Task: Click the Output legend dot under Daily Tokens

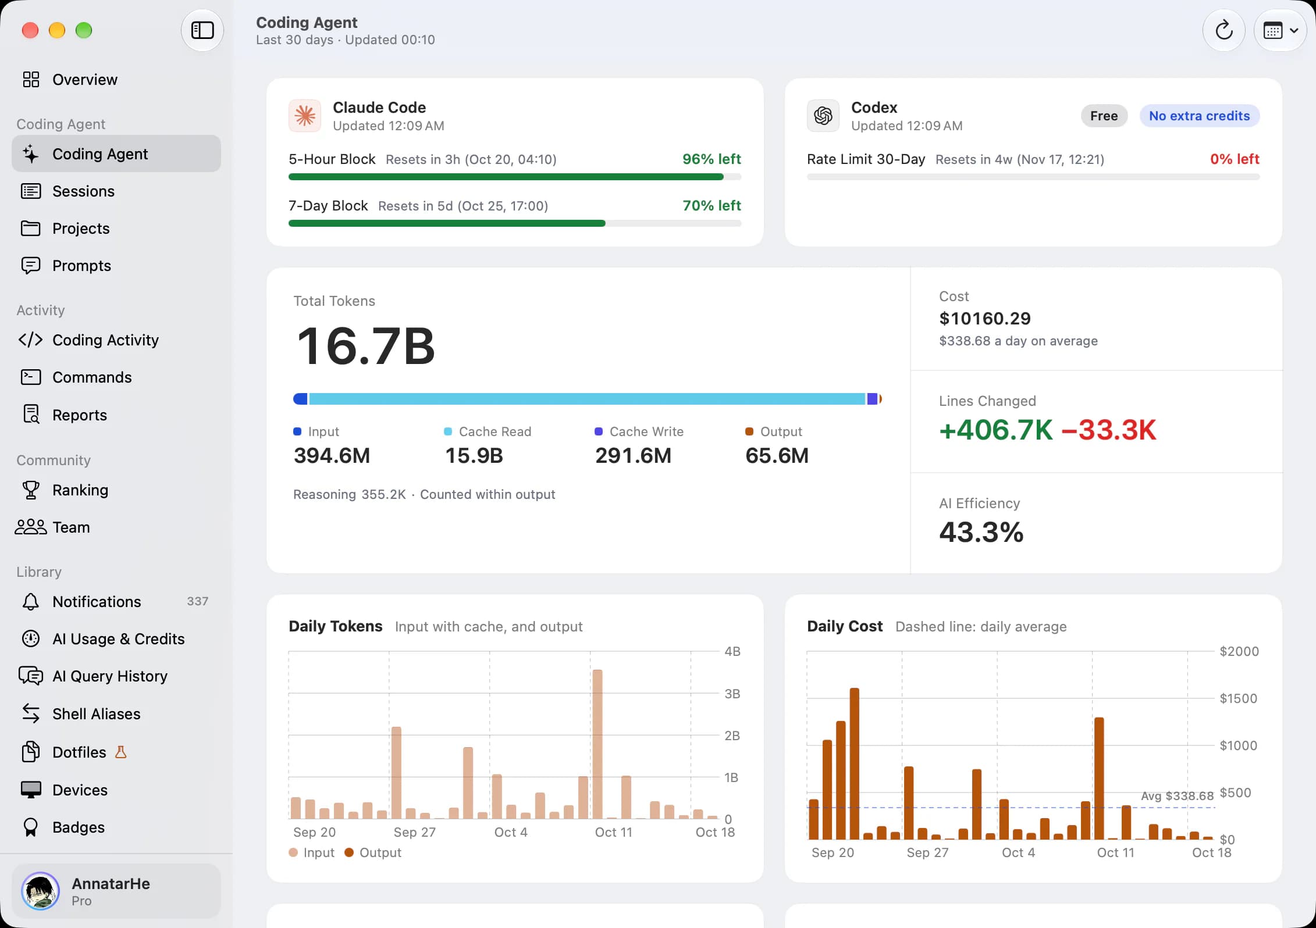Action: (x=349, y=852)
